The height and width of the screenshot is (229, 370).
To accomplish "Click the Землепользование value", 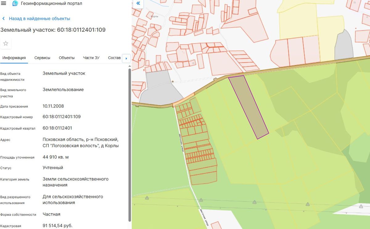I will pyautogui.click(x=63, y=90).
